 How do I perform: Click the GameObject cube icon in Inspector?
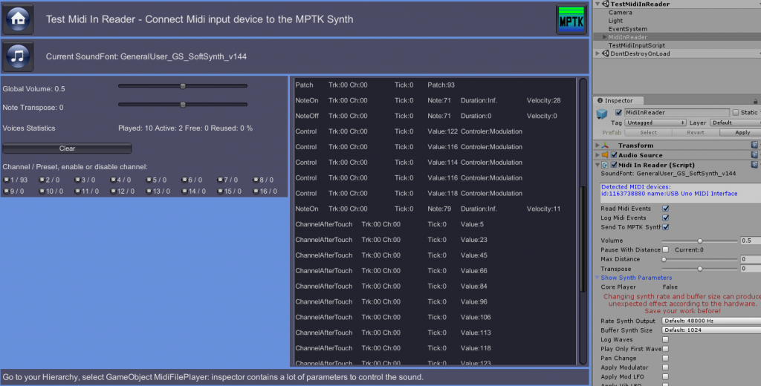(602, 114)
